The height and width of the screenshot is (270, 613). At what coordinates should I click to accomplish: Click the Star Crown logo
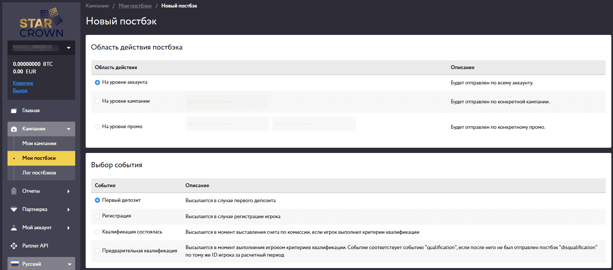(41, 22)
